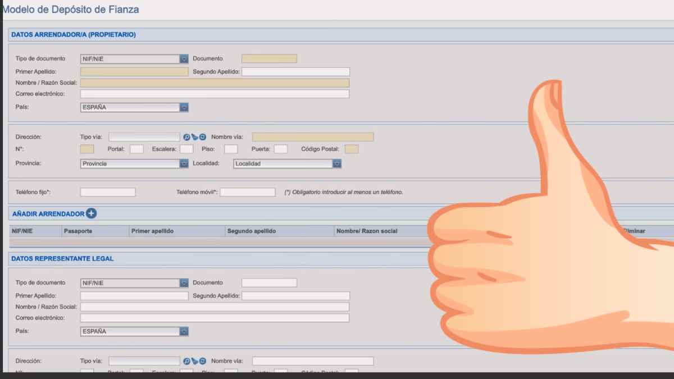Expand the representante legal País dropdown
Viewport: 674px width, 379px height.
[184, 332]
